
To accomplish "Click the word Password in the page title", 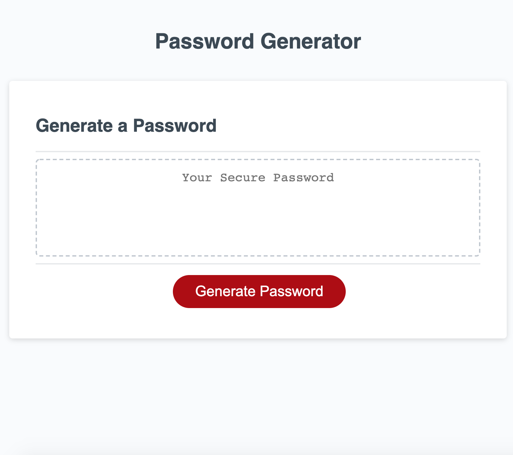I will (204, 42).
